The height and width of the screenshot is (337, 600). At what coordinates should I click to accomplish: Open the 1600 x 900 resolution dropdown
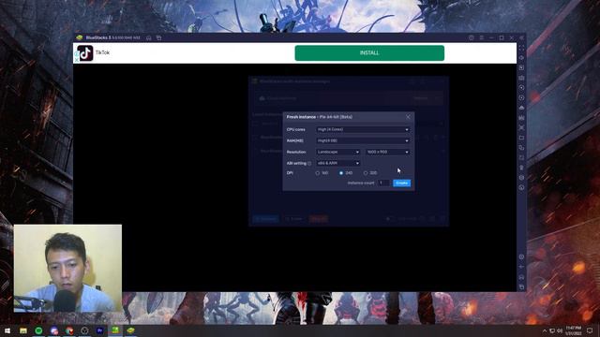point(387,152)
